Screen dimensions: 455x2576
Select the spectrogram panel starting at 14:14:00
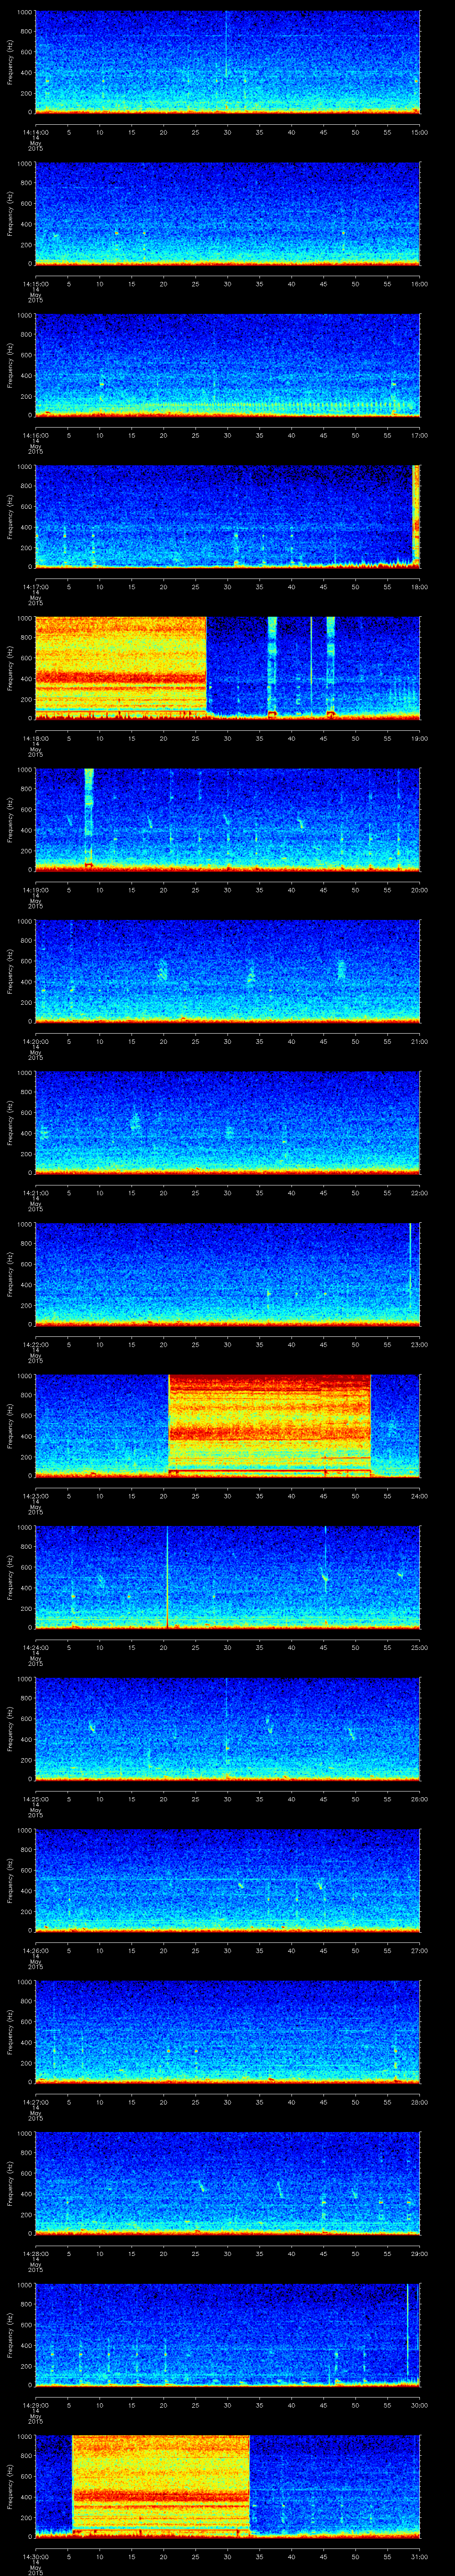tap(228, 62)
